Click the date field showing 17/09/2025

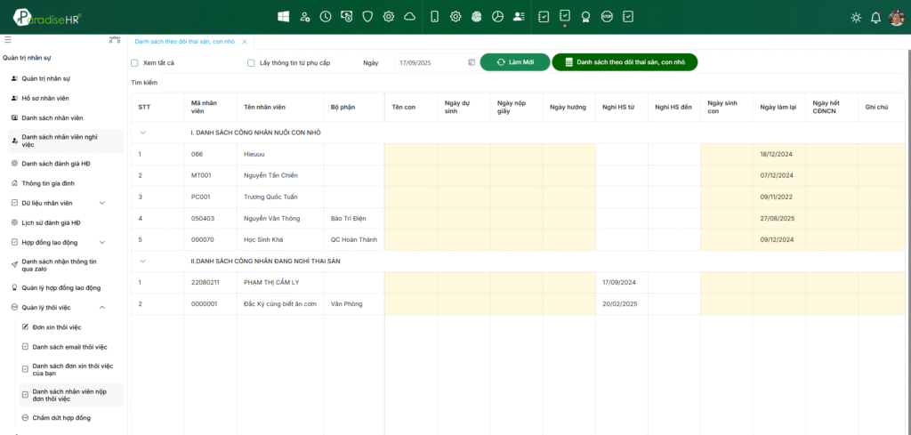(x=436, y=62)
